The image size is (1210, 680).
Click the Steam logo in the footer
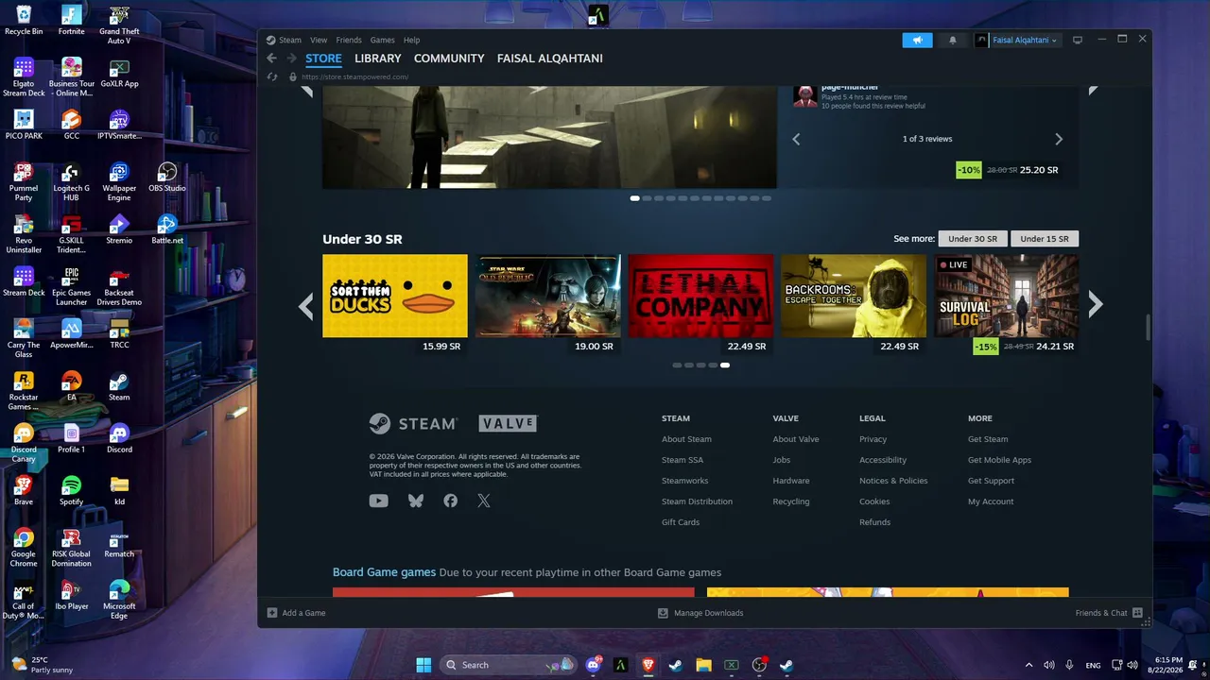pyautogui.click(x=413, y=423)
